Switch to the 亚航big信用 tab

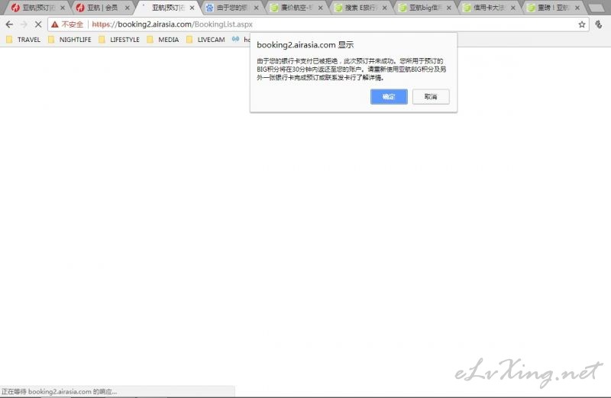(425, 8)
